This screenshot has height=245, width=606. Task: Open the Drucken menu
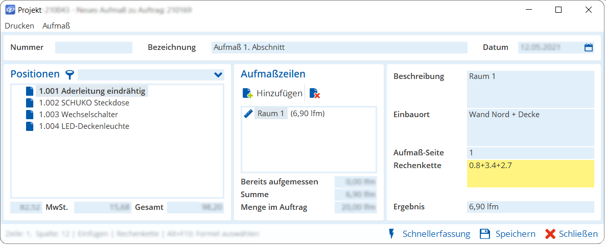[19, 25]
